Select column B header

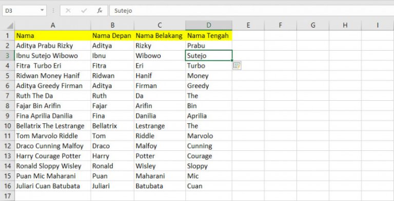[x=112, y=25]
